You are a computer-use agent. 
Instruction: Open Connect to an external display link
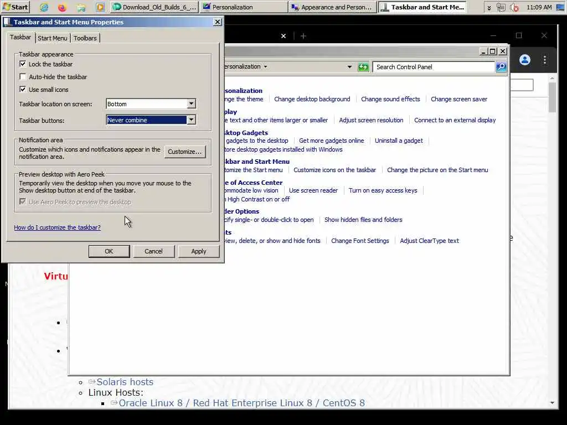[455, 120]
